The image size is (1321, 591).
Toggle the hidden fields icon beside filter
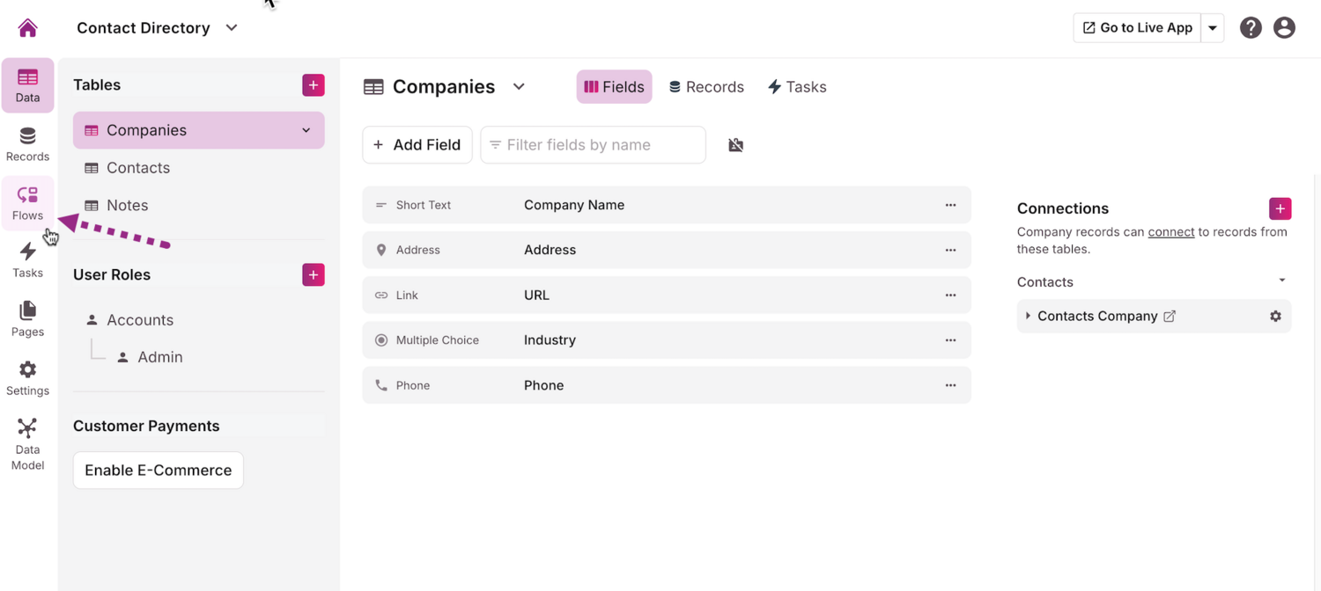tap(736, 145)
